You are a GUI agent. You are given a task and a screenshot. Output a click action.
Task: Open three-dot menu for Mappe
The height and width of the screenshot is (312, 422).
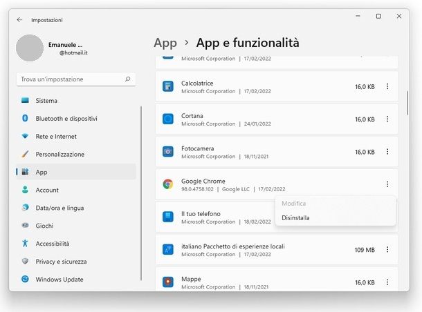387,282
